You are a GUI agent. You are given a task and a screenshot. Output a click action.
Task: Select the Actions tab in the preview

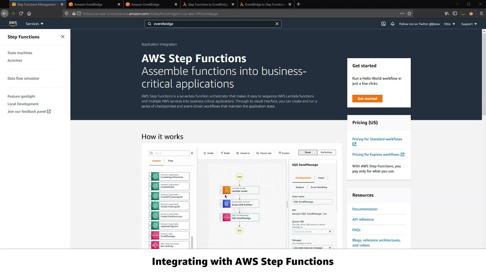[156, 161]
